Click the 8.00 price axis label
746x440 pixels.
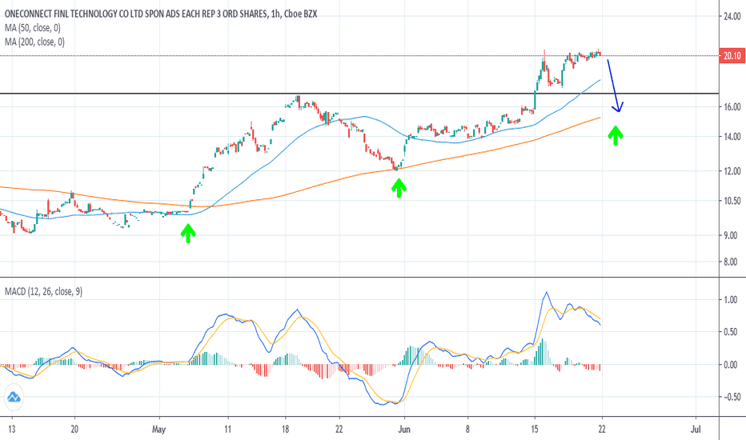pos(730,262)
